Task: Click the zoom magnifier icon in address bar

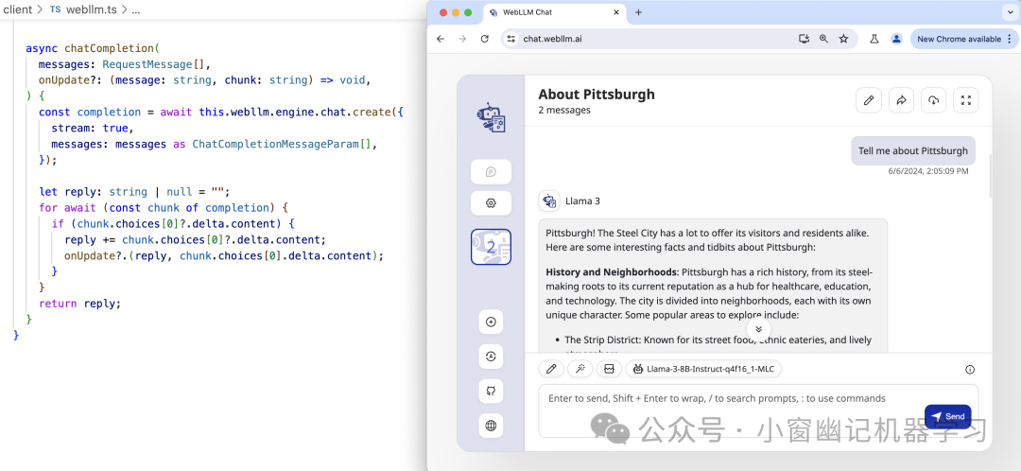Action: [x=823, y=39]
